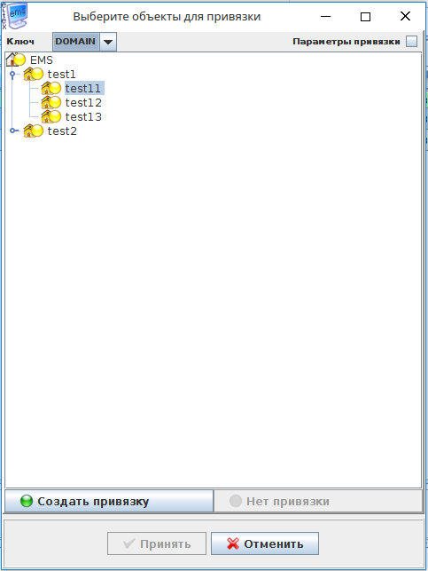Click the Принять button
This screenshot has width=428, height=571.
click(x=157, y=543)
